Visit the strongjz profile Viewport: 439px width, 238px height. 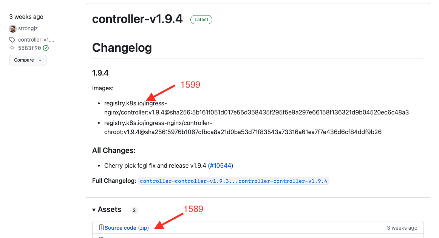point(28,28)
